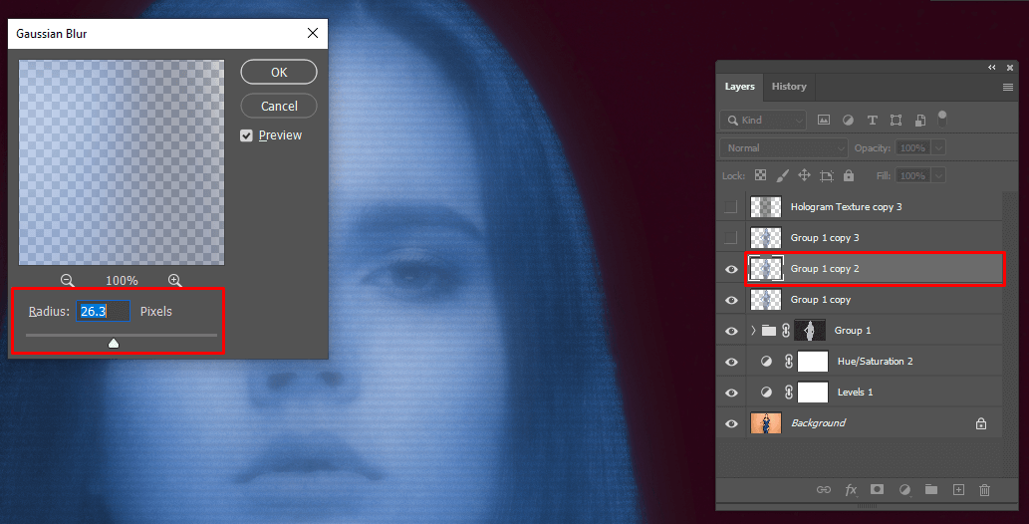1029x524 pixels.
Task: Click the Link layers icon
Action: (x=824, y=490)
